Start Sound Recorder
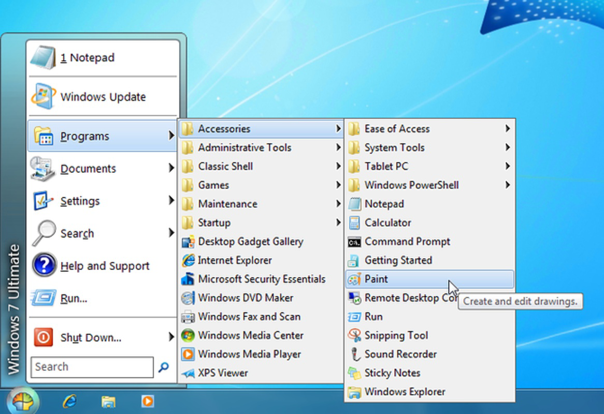Screen dimensions: 604x414 pos(399,354)
